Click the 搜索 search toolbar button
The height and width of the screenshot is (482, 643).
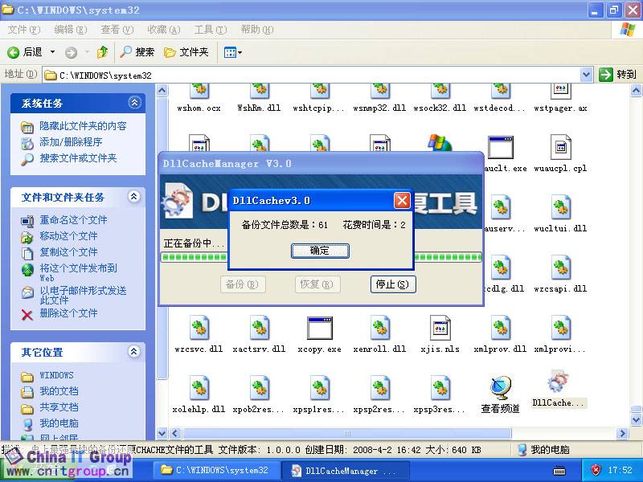[x=137, y=52]
